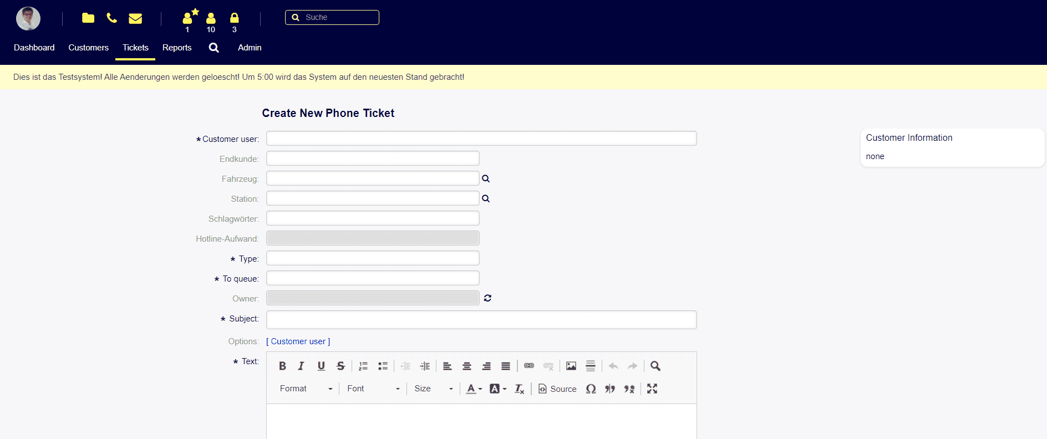Go to the Reports menu
Image resolution: width=1047 pixels, height=439 pixels.
(x=177, y=48)
